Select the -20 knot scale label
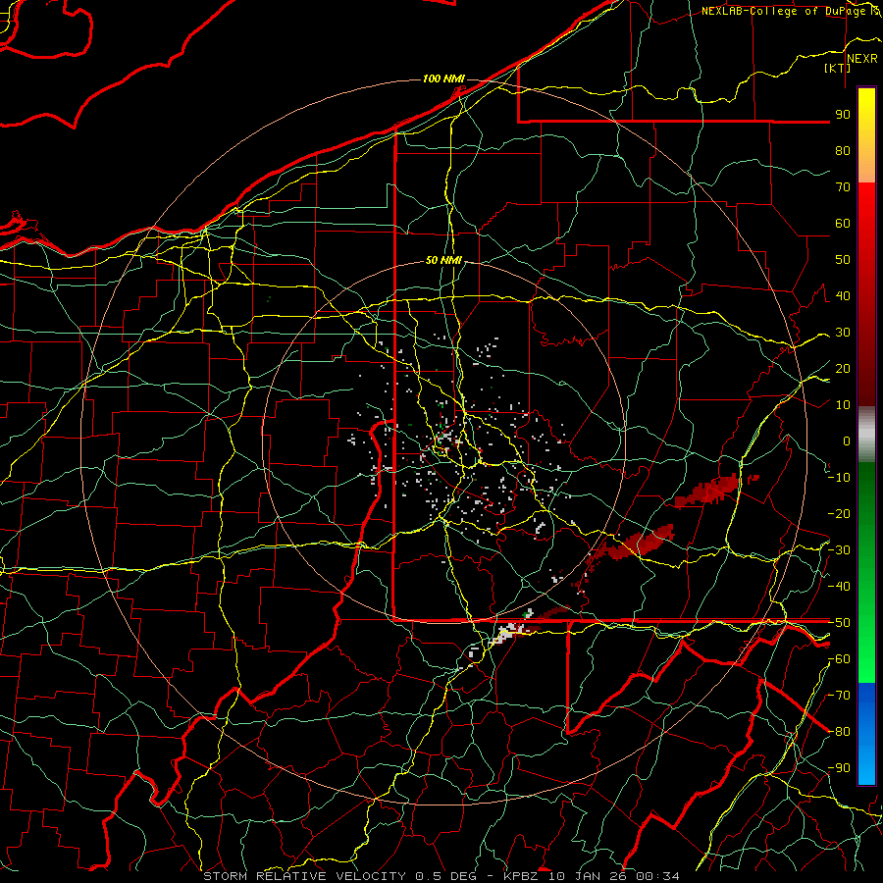This screenshot has height=883, width=883. (x=839, y=513)
